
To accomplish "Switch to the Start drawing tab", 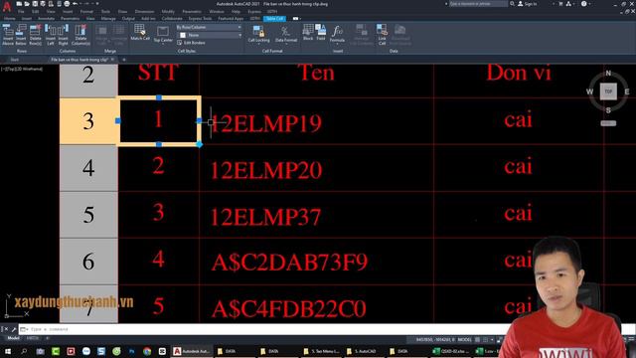I will pyautogui.click(x=15, y=60).
